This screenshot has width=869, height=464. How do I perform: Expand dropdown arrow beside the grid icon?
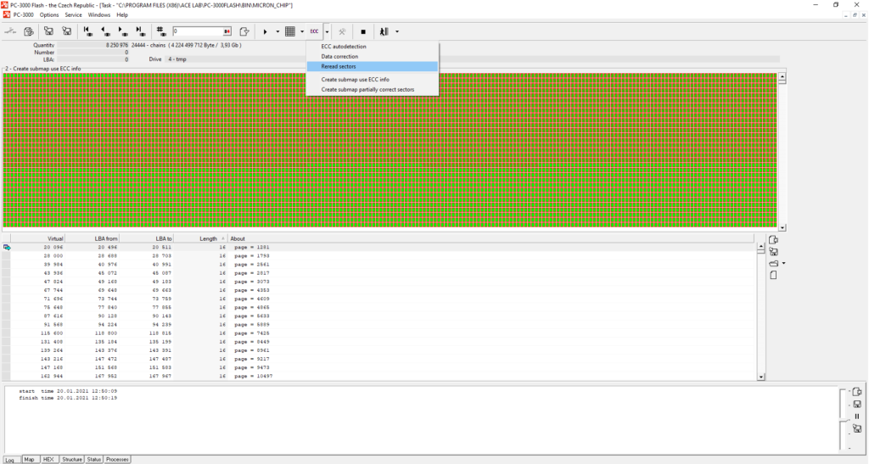[x=302, y=31]
